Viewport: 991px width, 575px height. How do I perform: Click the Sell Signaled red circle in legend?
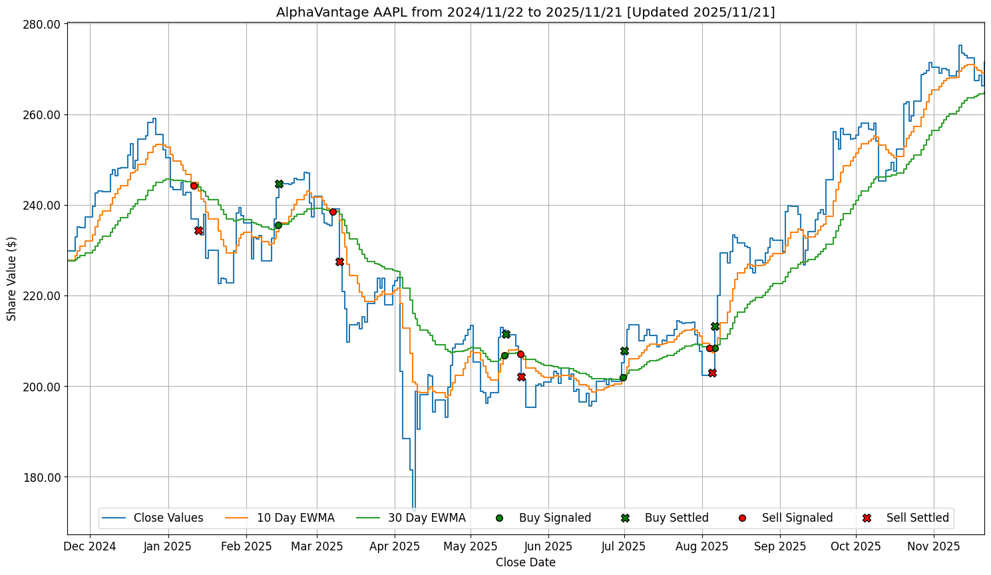(742, 518)
